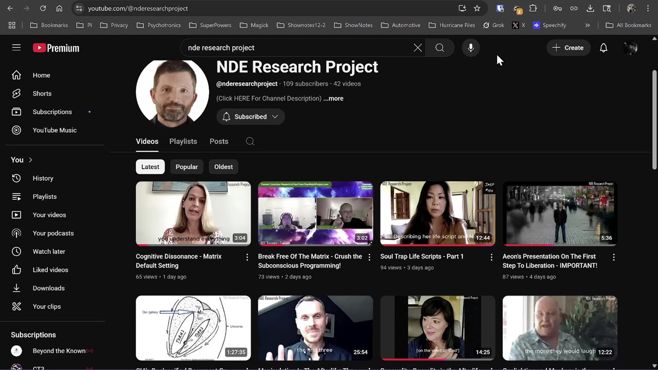658x370 pixels.
Task: Bookmark this page with the star
Action: (x=477, y=8)
